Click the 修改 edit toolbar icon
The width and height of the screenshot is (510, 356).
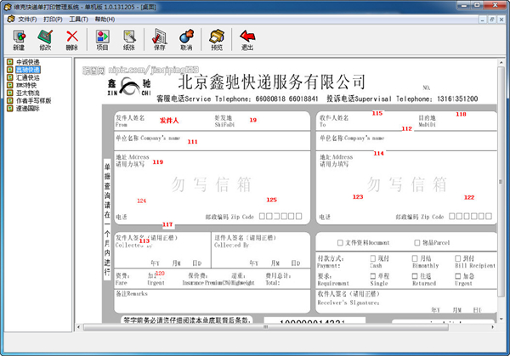(x=45, y=40)
